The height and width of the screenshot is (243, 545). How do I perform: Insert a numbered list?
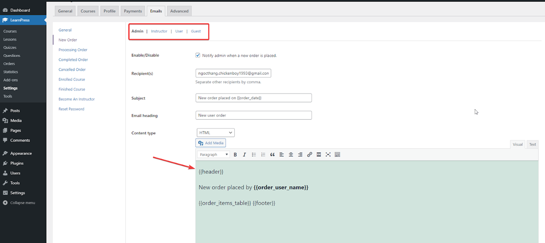[263, 155]
